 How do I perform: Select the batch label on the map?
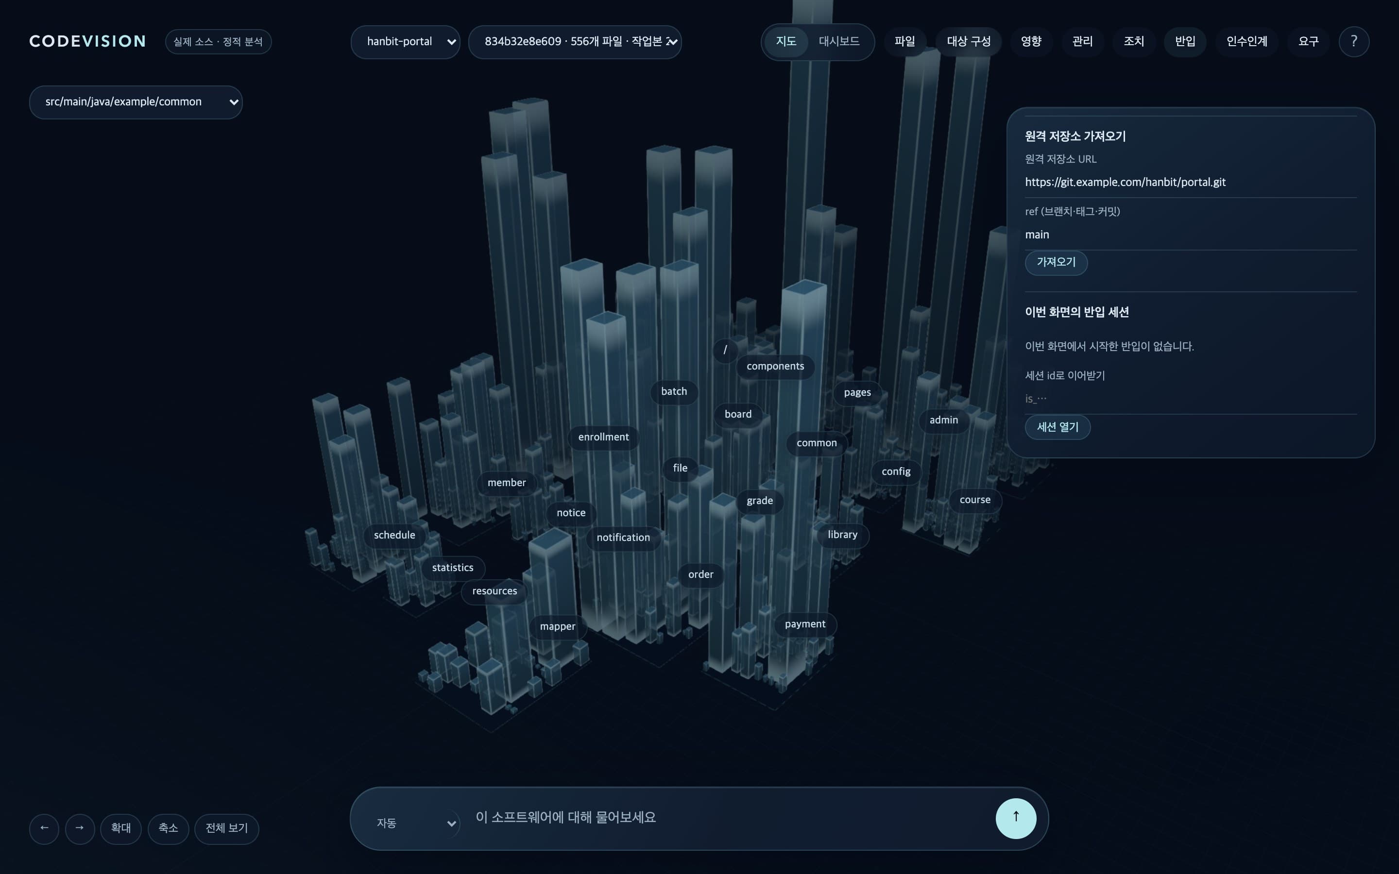tap(673, 392)
